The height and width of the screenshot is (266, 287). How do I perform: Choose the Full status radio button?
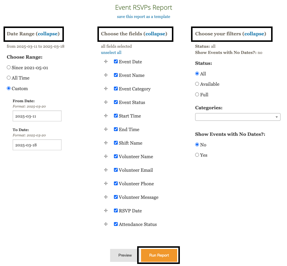[197, 95]
